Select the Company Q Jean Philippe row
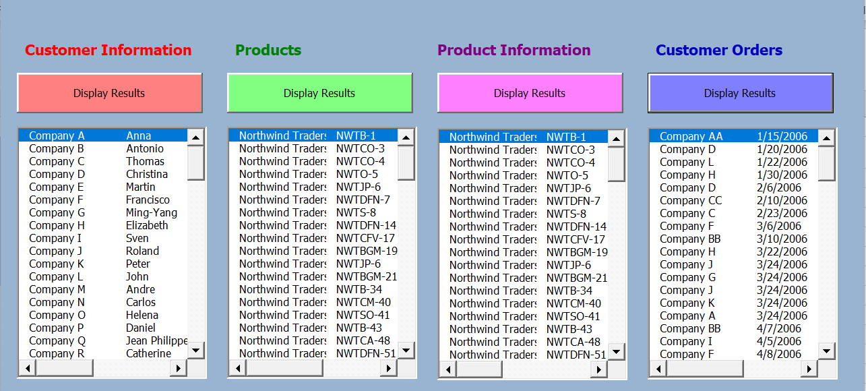The image size is (866, 391). (x=104, y=340)
